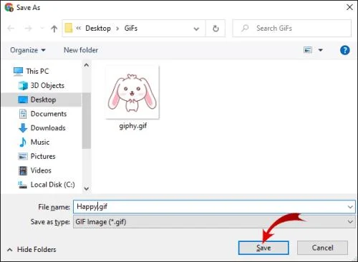Select This PC in navigation pane
This screenshot has height=262, width=358.
pos(37,71)
